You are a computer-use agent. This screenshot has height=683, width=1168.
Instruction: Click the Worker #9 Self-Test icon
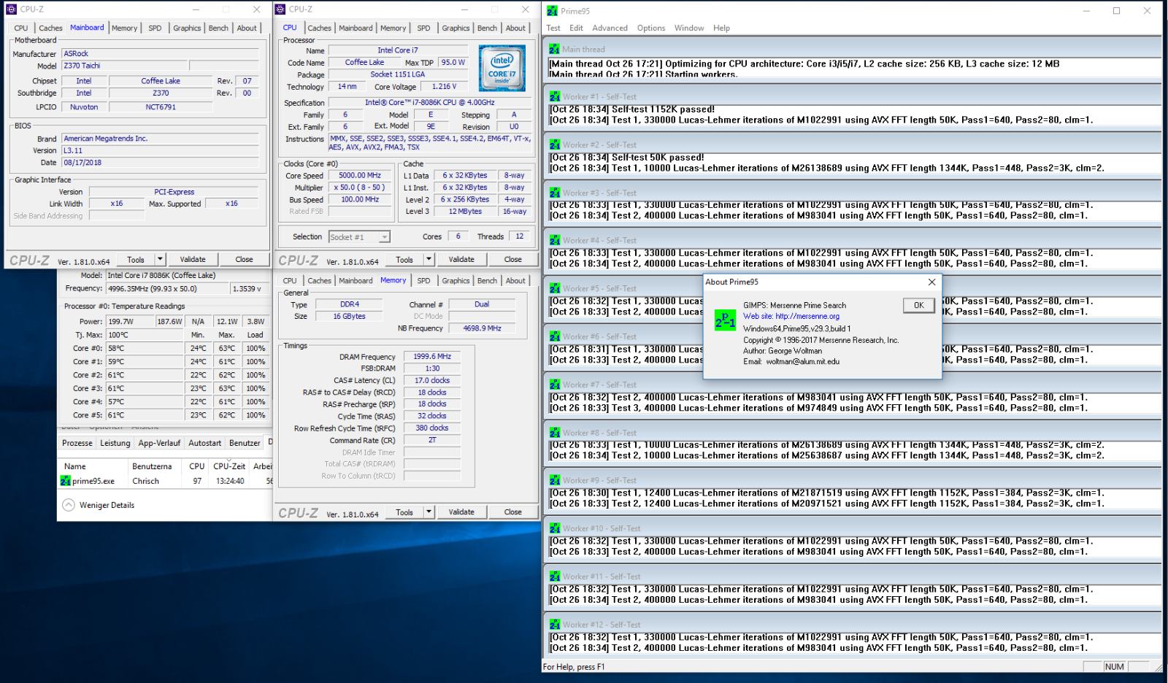coord(555,480)
